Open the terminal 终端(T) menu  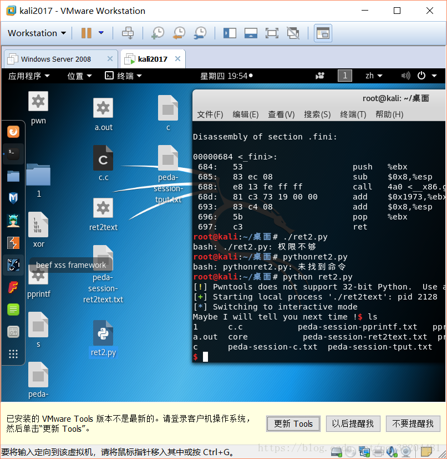(x=353, y=114)
